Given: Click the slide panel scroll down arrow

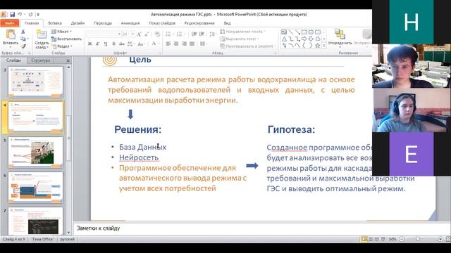Looking at the screenshot, I should [68, 233].
